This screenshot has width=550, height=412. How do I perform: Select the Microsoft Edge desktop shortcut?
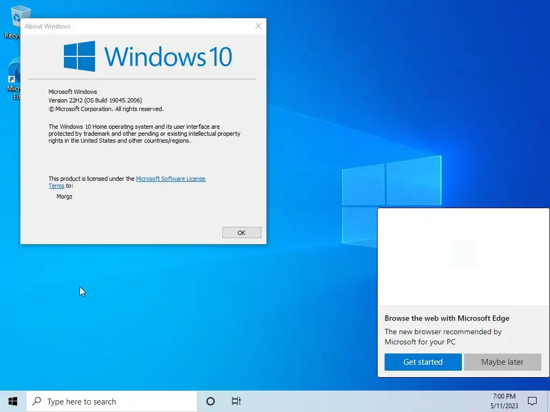(x=13, y=79)
